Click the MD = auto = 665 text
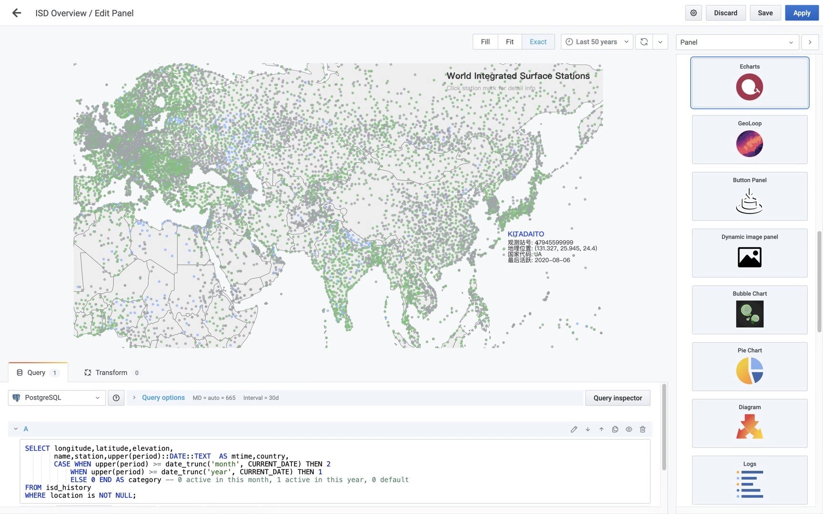 [214, 398]
